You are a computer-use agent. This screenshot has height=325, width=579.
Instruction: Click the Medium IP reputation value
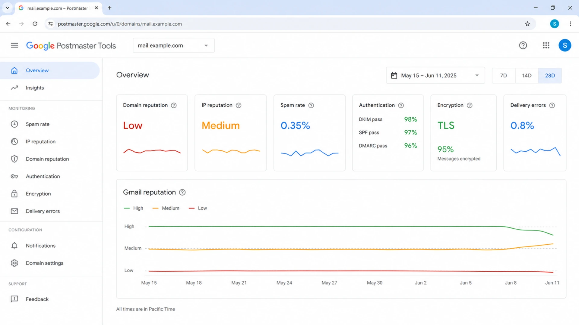pos(221,125)
